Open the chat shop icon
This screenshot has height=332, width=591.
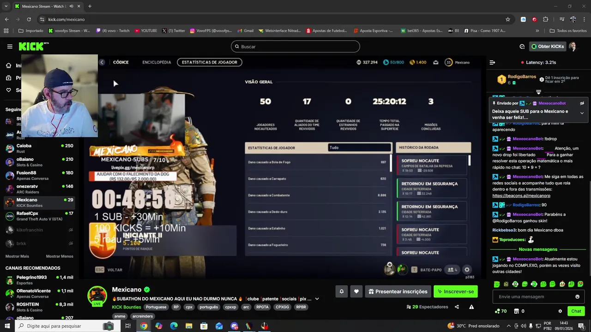tap(517, 311)
